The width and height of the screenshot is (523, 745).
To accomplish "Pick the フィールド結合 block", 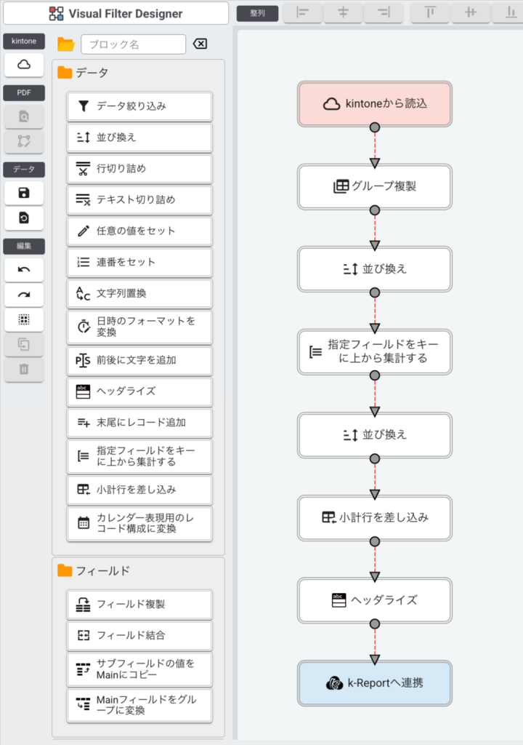I will click(139, 635).
